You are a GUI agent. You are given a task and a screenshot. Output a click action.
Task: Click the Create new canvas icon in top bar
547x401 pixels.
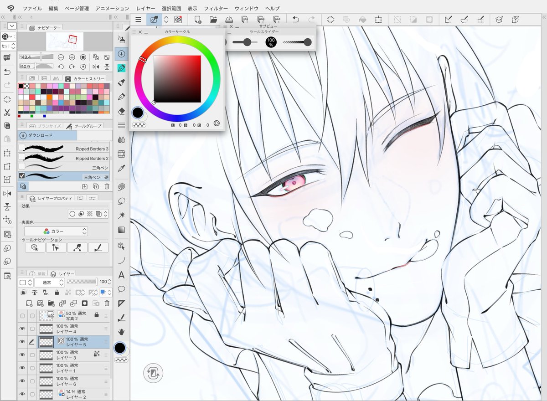[197, 20]
